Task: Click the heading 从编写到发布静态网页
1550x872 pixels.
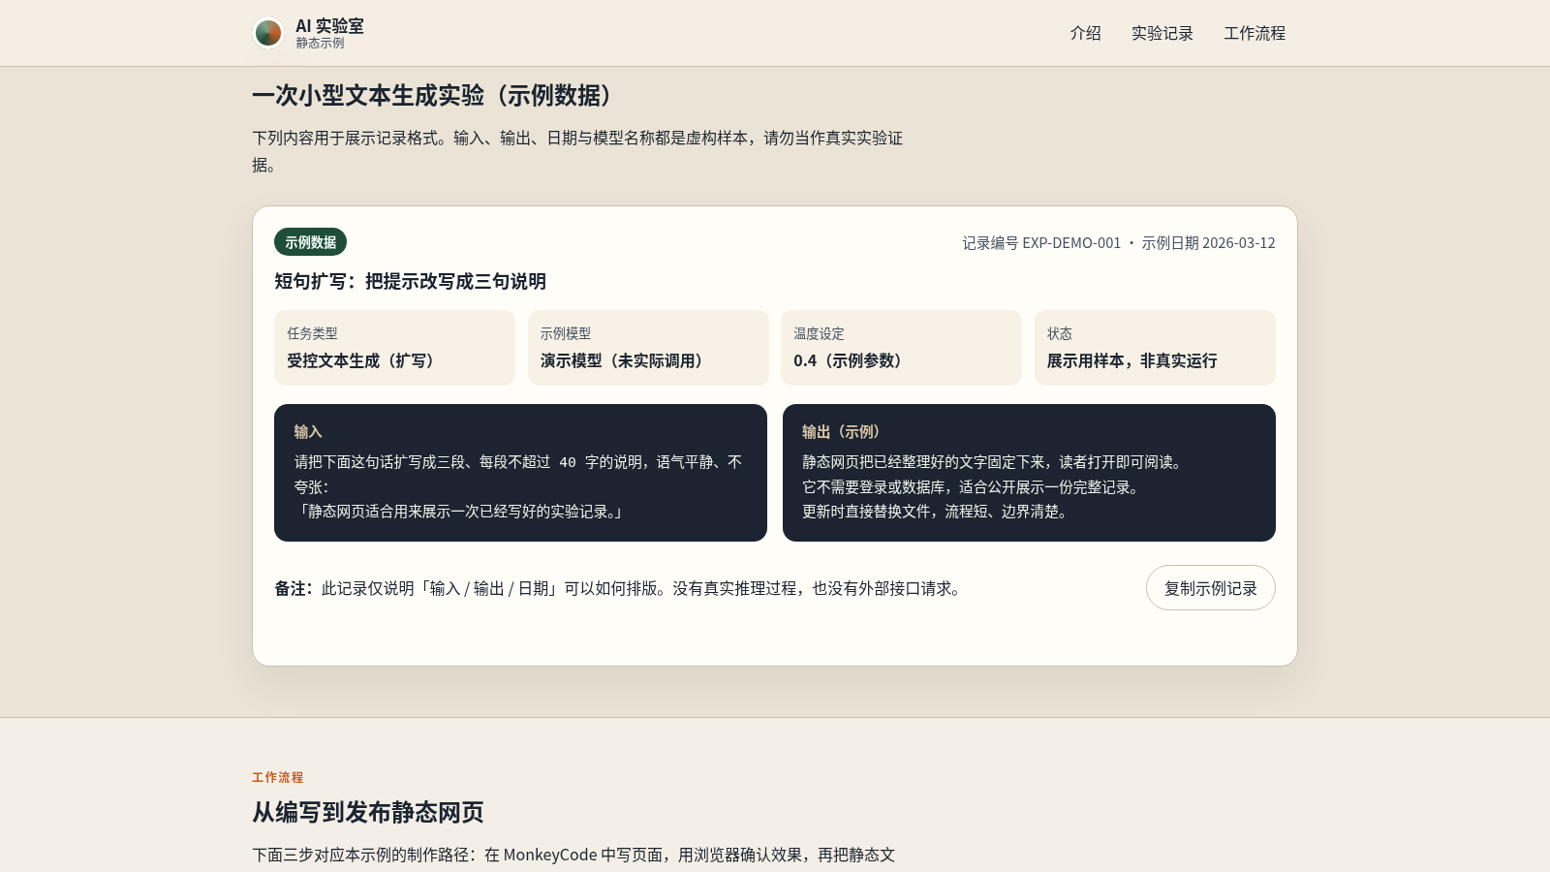Action: 368,812
